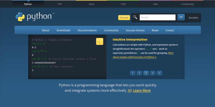Click the magnifying glass search icon
The image size is (215, 107).
[x=135, y=17]
